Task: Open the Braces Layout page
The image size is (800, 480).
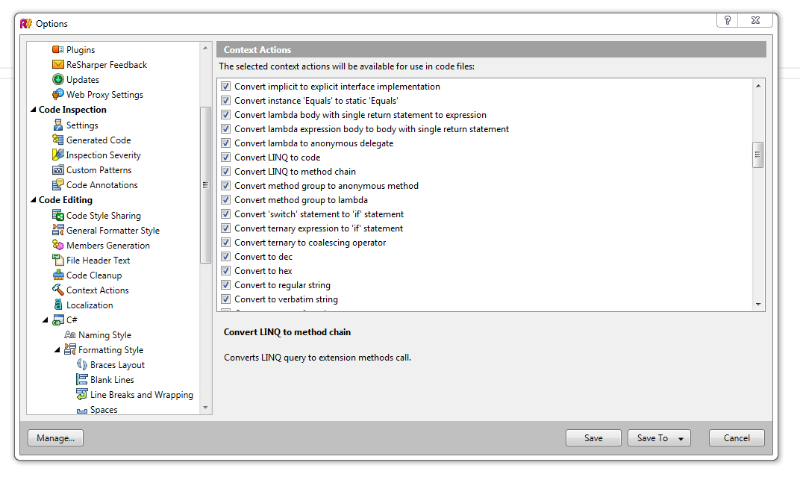Action: pyautogui.click(x=117, y=365)
